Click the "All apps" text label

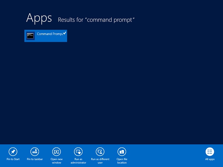[210, 159]
